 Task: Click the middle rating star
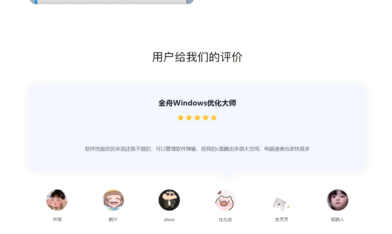click(197, 117)
